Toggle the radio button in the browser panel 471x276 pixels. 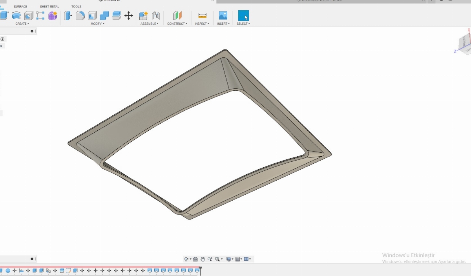[2, 39]
